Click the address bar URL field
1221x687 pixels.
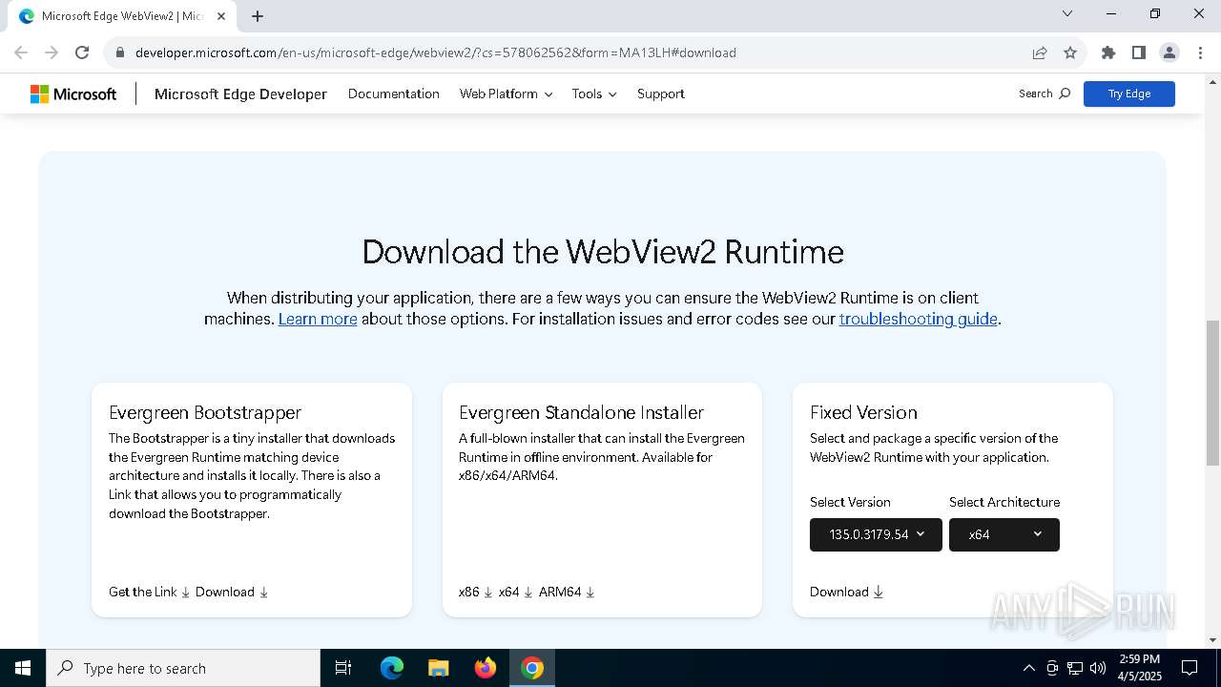tap(572, 52)
